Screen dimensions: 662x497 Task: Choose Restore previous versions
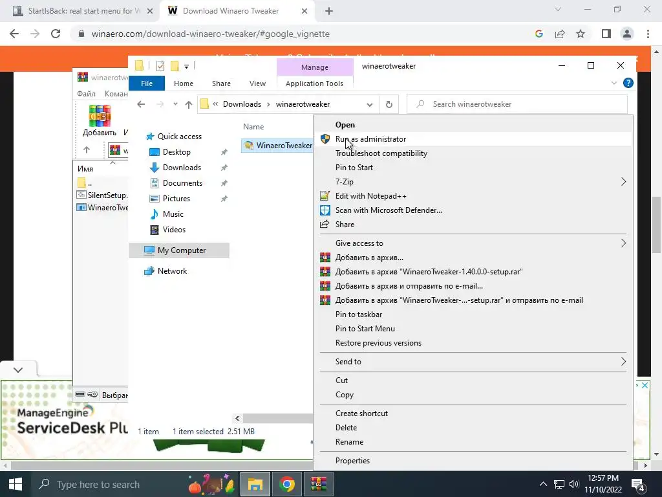(x=473, y=343)
